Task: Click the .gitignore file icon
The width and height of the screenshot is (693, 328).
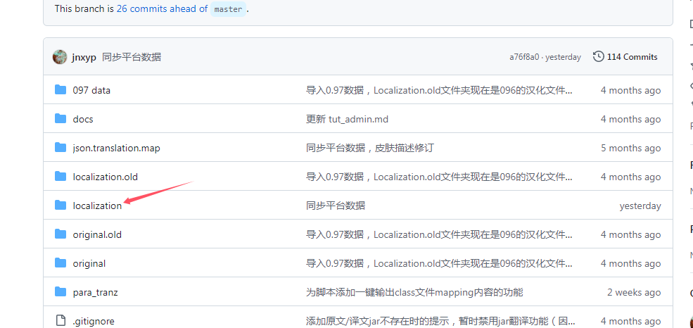Action: point(61,321)
